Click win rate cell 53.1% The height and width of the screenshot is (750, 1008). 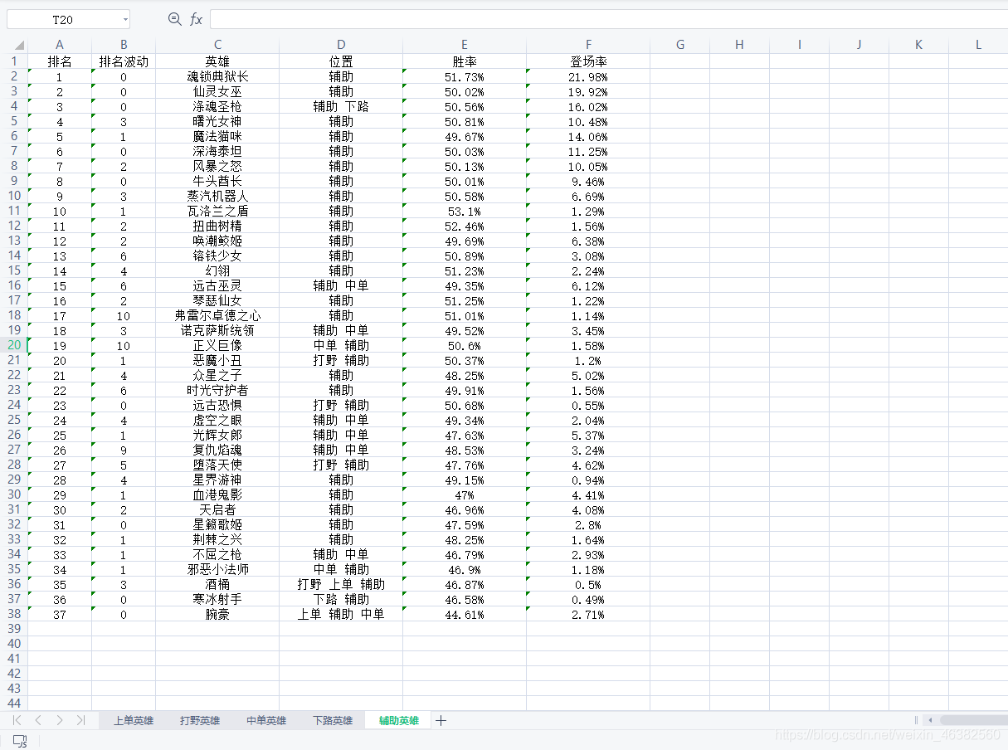coord(465,211)
